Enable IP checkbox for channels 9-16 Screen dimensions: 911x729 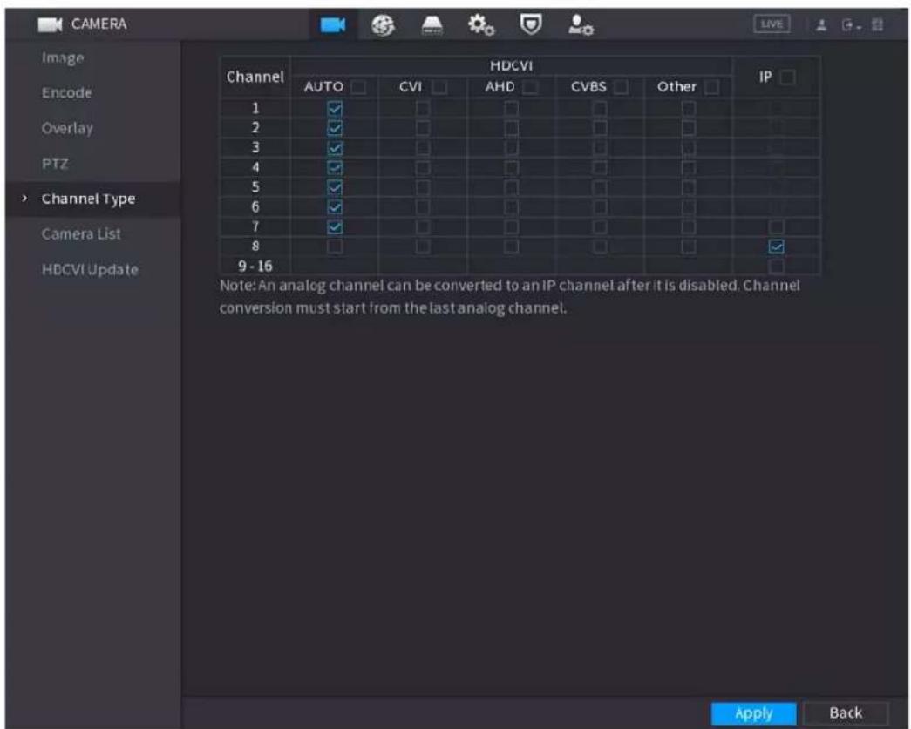click(x=776, y=267)
